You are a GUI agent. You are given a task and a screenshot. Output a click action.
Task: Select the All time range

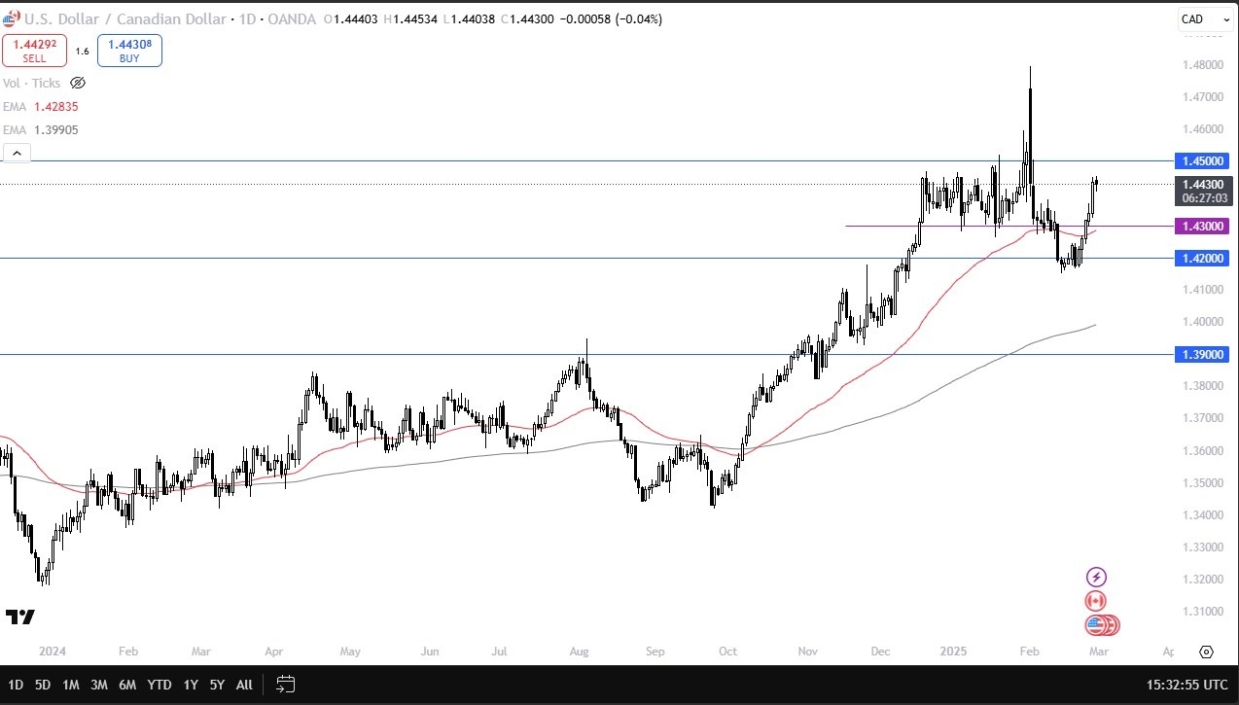tap(244, 685)
